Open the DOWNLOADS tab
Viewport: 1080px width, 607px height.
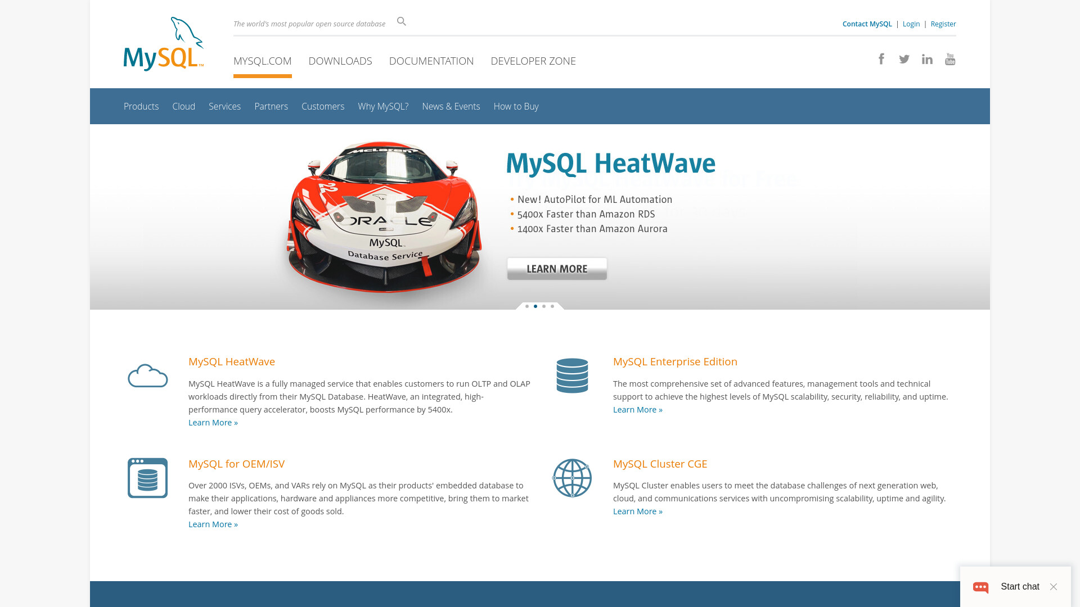[340, 61]
